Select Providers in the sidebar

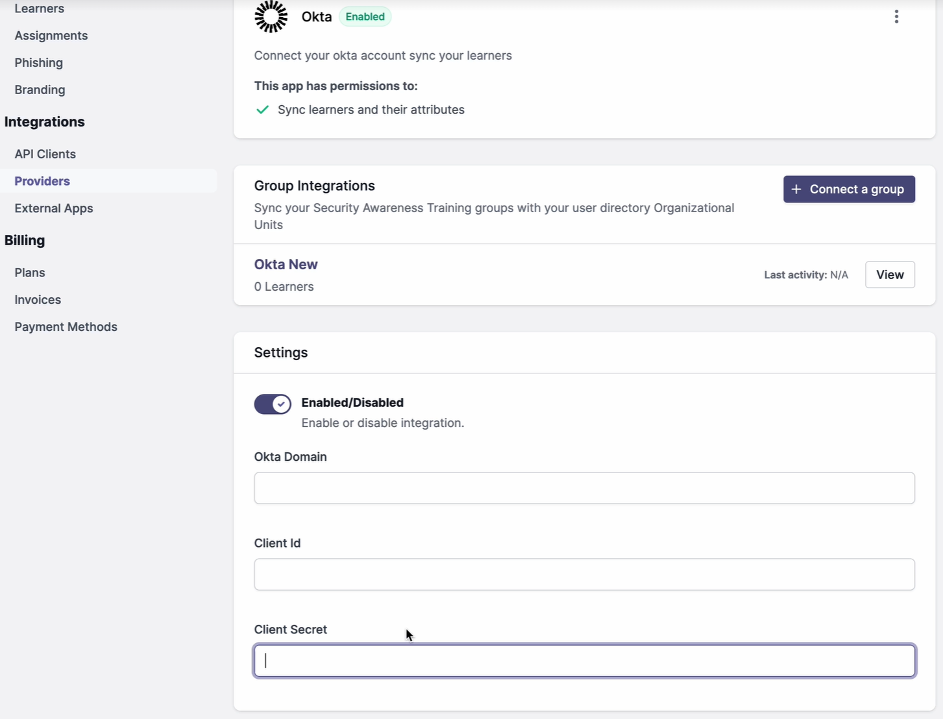point(42,181)
